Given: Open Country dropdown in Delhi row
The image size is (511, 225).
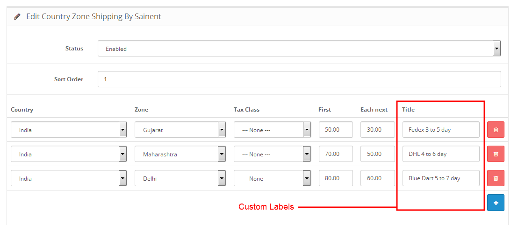Looking at the screenshot, I should click(x=69, y=178).
